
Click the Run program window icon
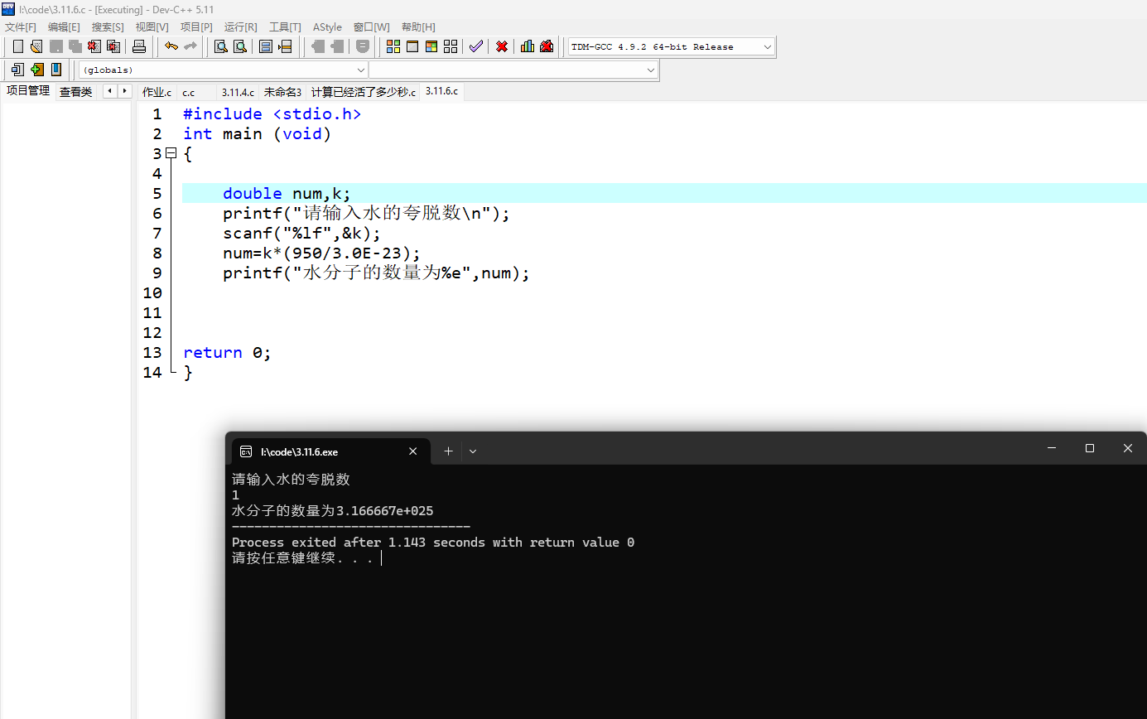pyautogui.click(x=412, y=46)
